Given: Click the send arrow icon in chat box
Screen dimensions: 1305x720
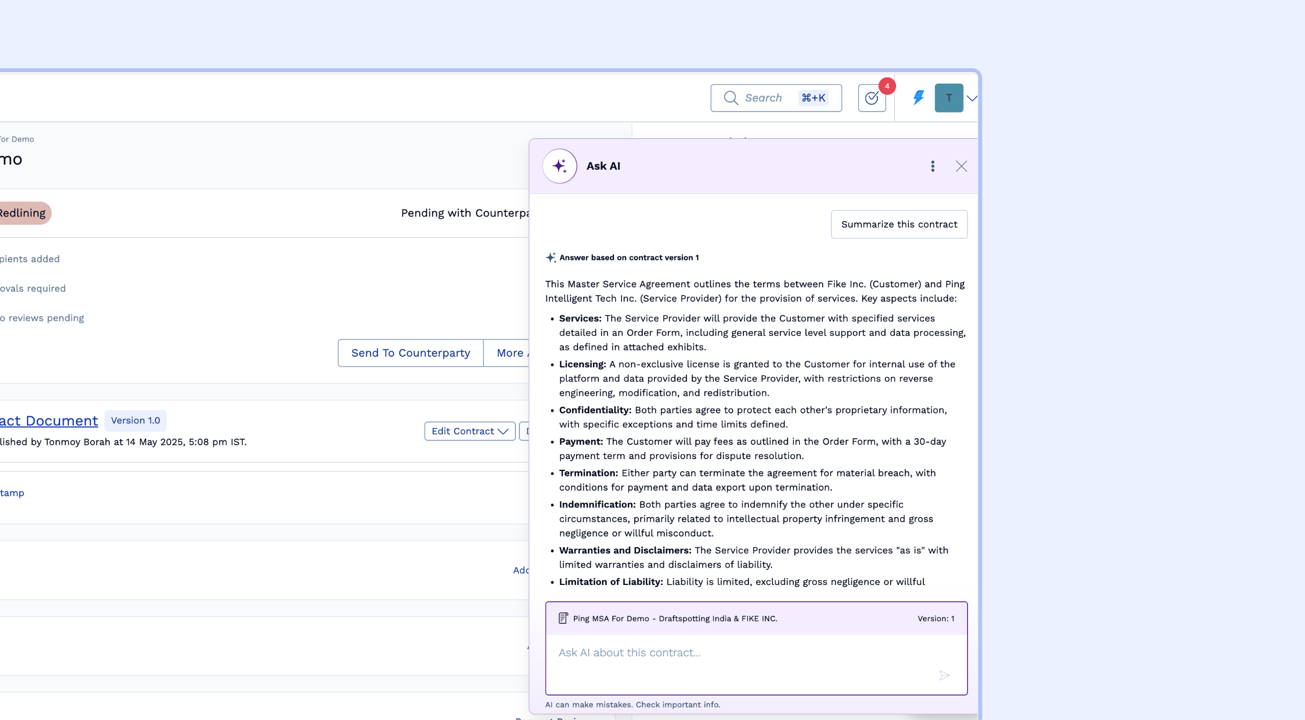Looking at the screenshot, I should (x=944, y=675).
